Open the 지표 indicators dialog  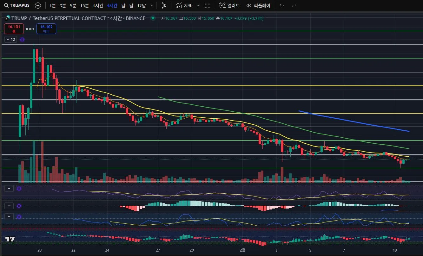[184, 5]
